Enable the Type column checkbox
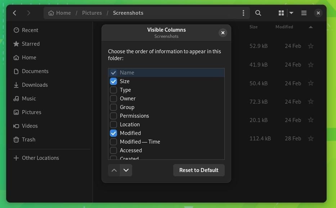The width and height of the screenshot is (336, 208). (x=113, y=90)
